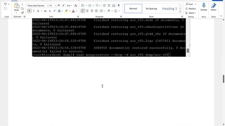The width and height of the screenshot is (225, 126).
Task: Open font color dropdown arrow
Action: [77, 11]
